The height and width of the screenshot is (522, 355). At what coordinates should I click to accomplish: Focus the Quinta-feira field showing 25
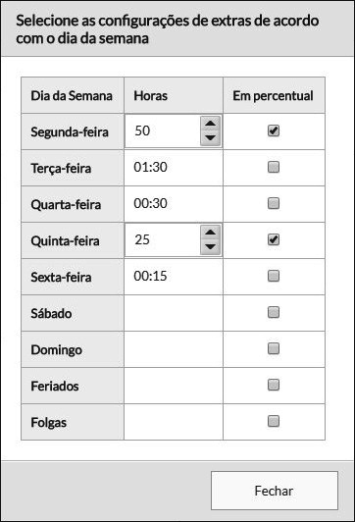pos(163,240)
